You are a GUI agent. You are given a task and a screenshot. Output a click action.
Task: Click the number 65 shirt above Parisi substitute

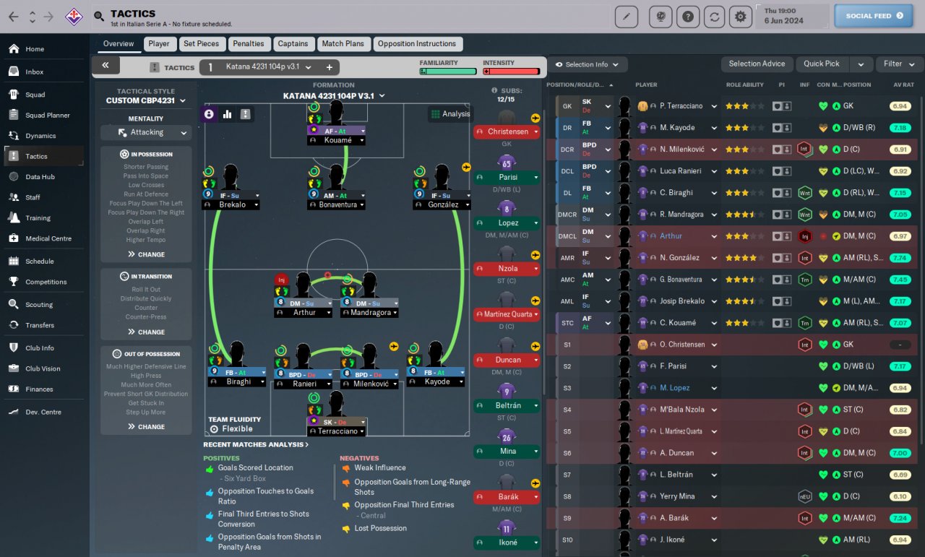507,162
